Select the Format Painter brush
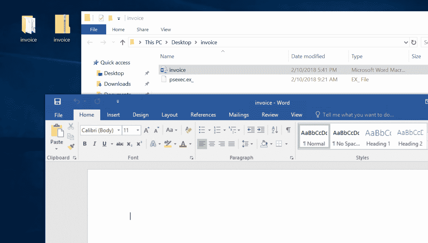The height and width of the screenshot is (243, 428). pos(71,147)
